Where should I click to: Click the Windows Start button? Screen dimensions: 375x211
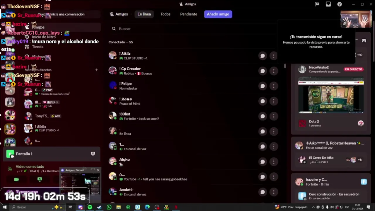(5, 207)
